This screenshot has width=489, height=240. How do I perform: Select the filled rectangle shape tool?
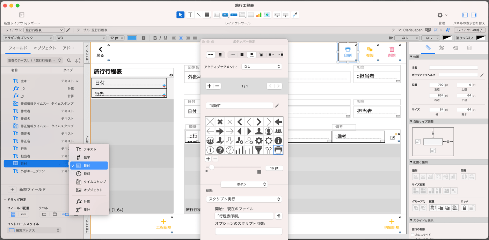[x=207, y=15]
